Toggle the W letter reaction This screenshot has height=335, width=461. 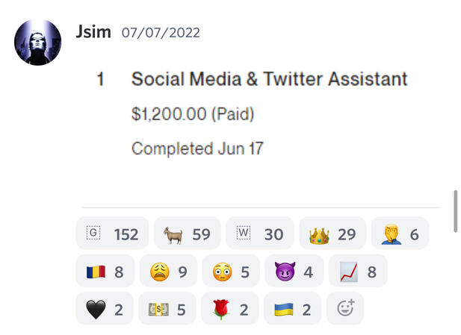[260, 233]
